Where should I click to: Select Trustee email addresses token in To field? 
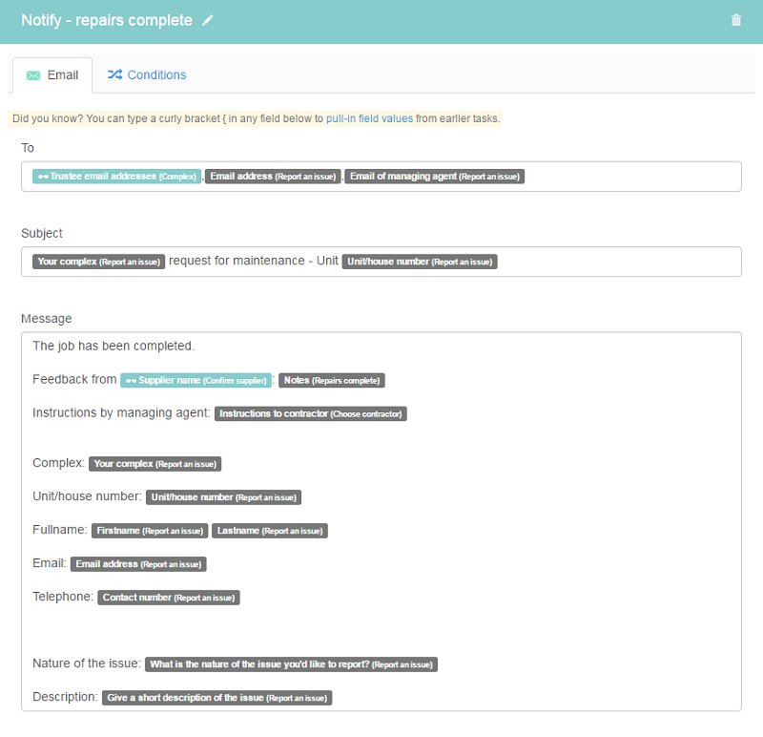(116, 177)
